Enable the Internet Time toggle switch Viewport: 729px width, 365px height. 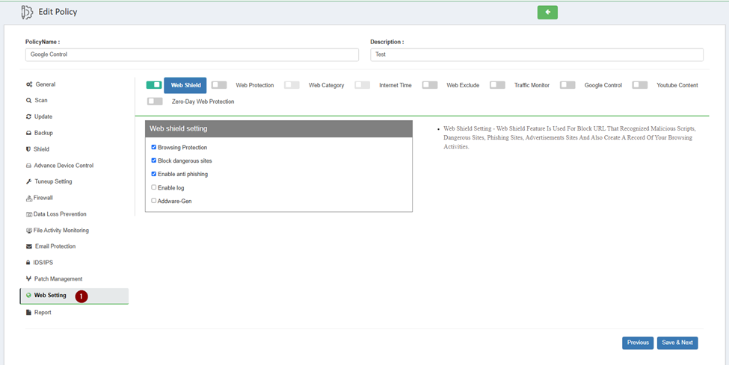[x=362, y=85]
